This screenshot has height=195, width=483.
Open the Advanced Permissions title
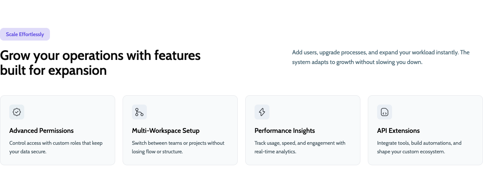[41, 131]
